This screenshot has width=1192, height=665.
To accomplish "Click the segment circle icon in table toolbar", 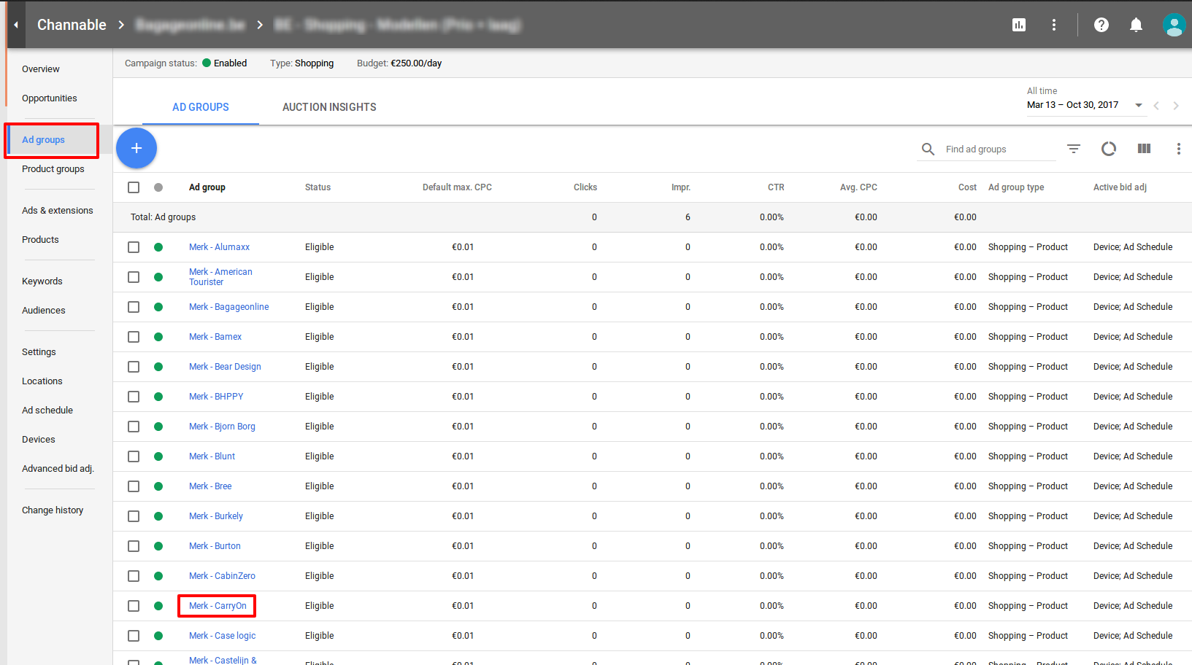I will point(1108,149).
